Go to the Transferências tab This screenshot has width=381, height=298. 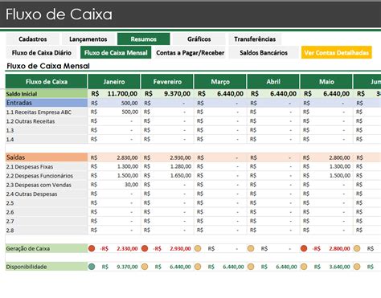tap(255, 39)
